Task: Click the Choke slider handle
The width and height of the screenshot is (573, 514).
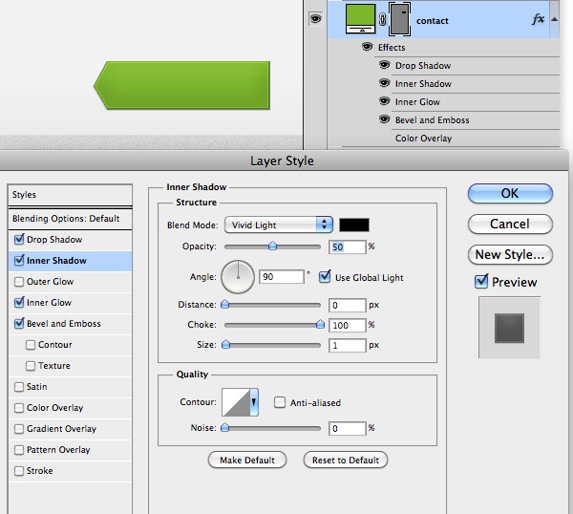Action: tap(320, 324)
